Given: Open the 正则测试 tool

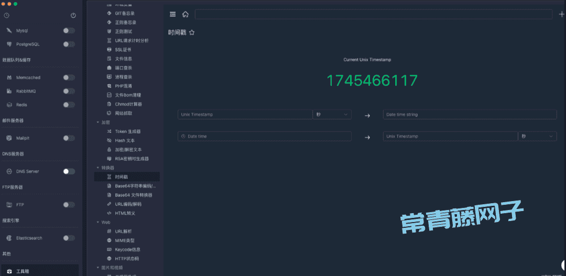Looking at the screenshot, I should [x=127, y=31].
